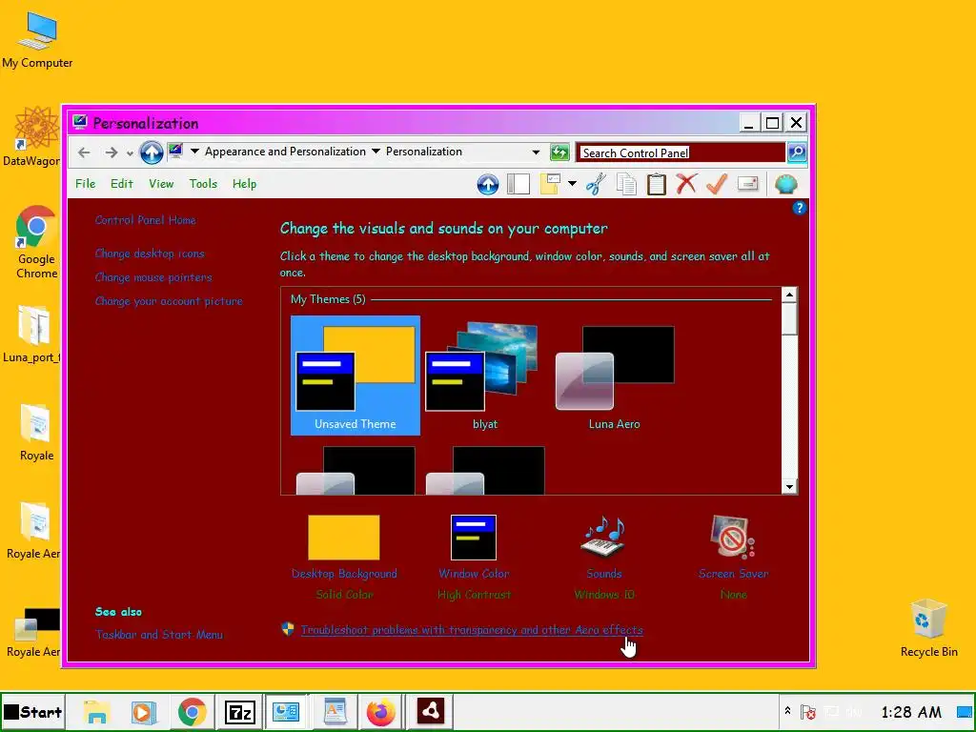This screenshot has width=976, height=732.
Task: Open the Help menu
Action: click(x=244, y=184)
